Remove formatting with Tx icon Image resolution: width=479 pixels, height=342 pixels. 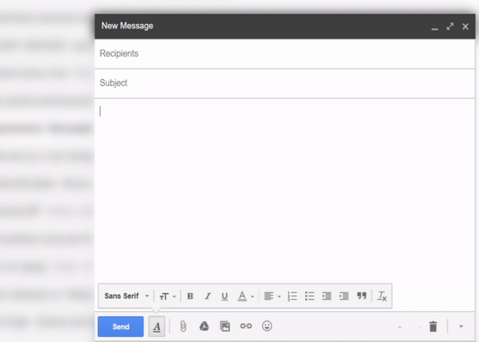[x=382, y=296]
